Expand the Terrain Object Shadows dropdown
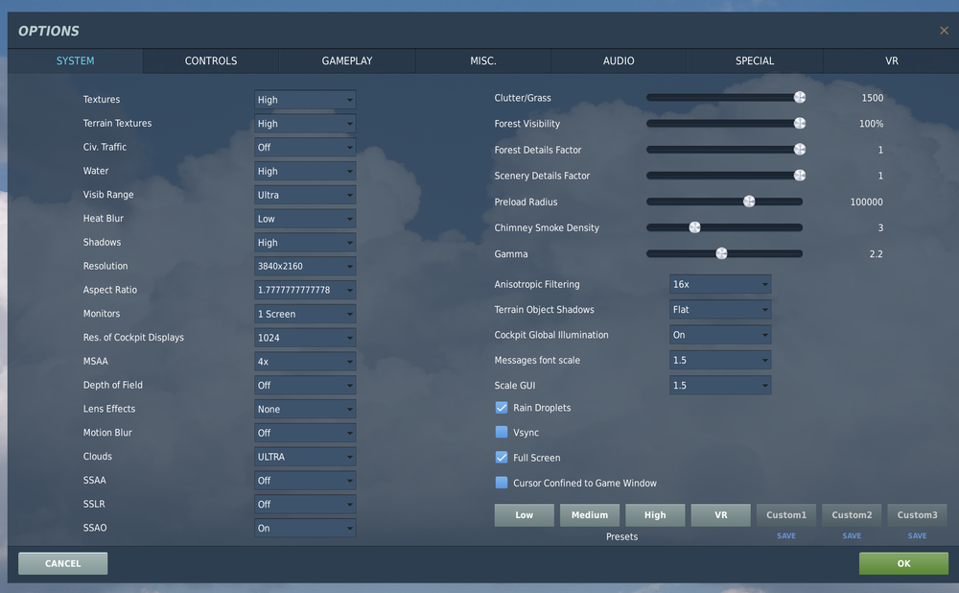This screenshot has width=959, height=593. tap(719, 309)
